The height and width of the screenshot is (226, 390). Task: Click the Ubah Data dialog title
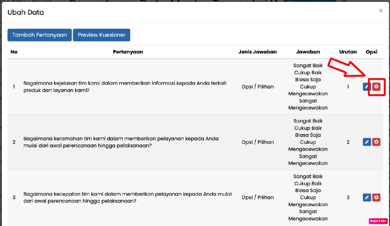tap(25, 12)
